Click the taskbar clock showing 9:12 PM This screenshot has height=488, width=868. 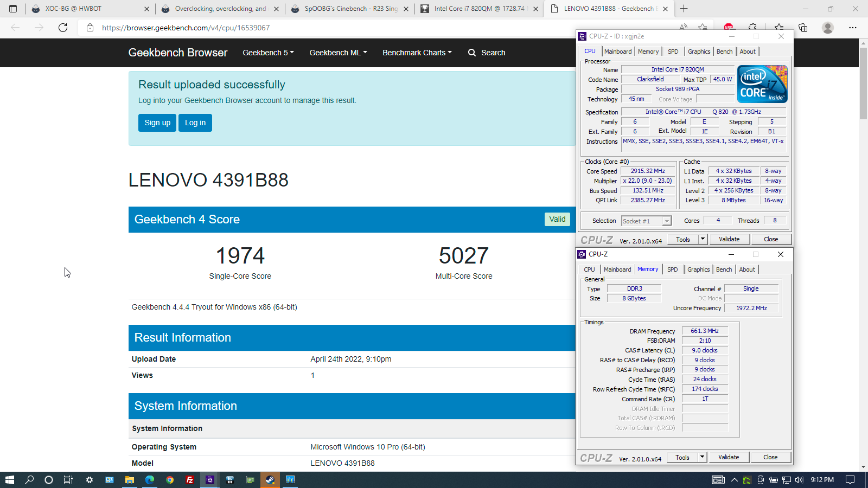click(822, 479)
